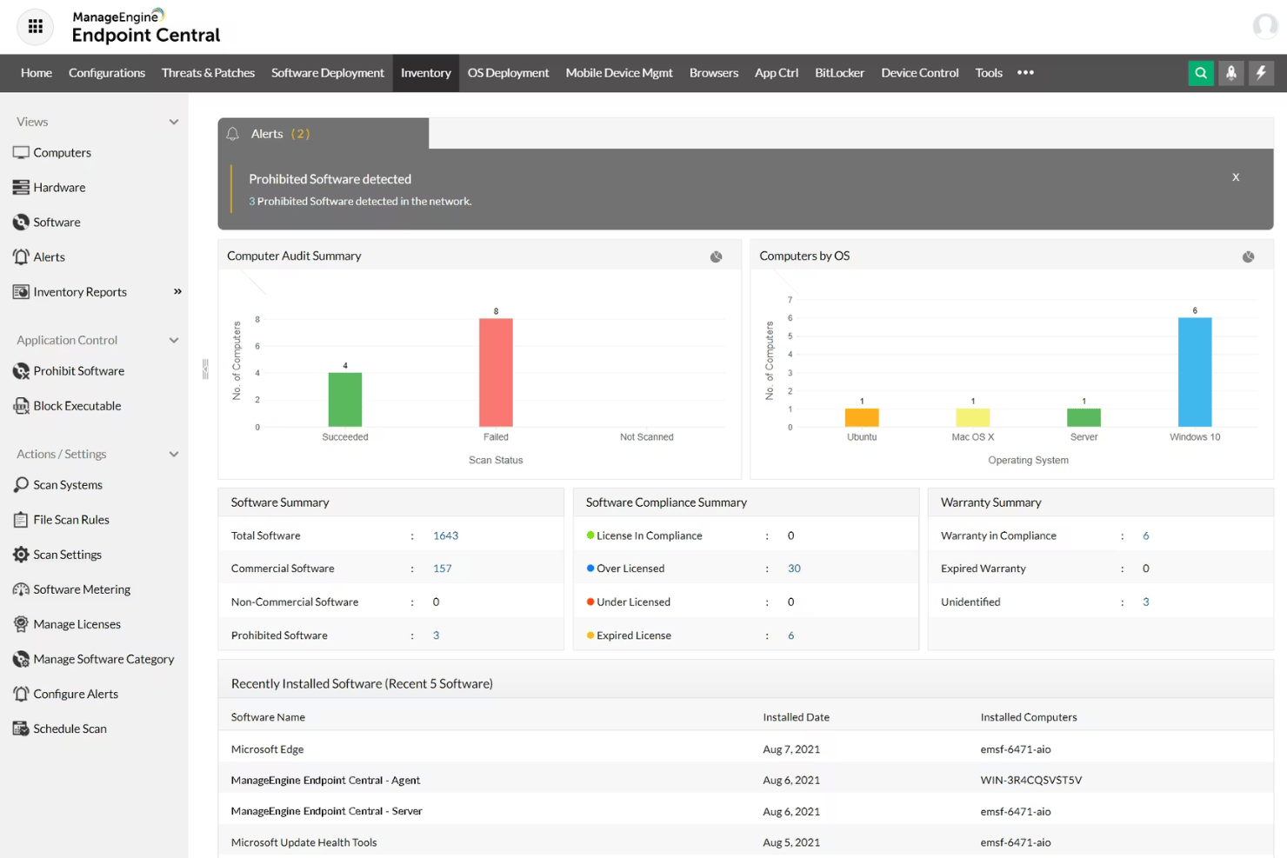
Task: Go to Home tab
Action: pyautogui.click(x=37, y=73)
